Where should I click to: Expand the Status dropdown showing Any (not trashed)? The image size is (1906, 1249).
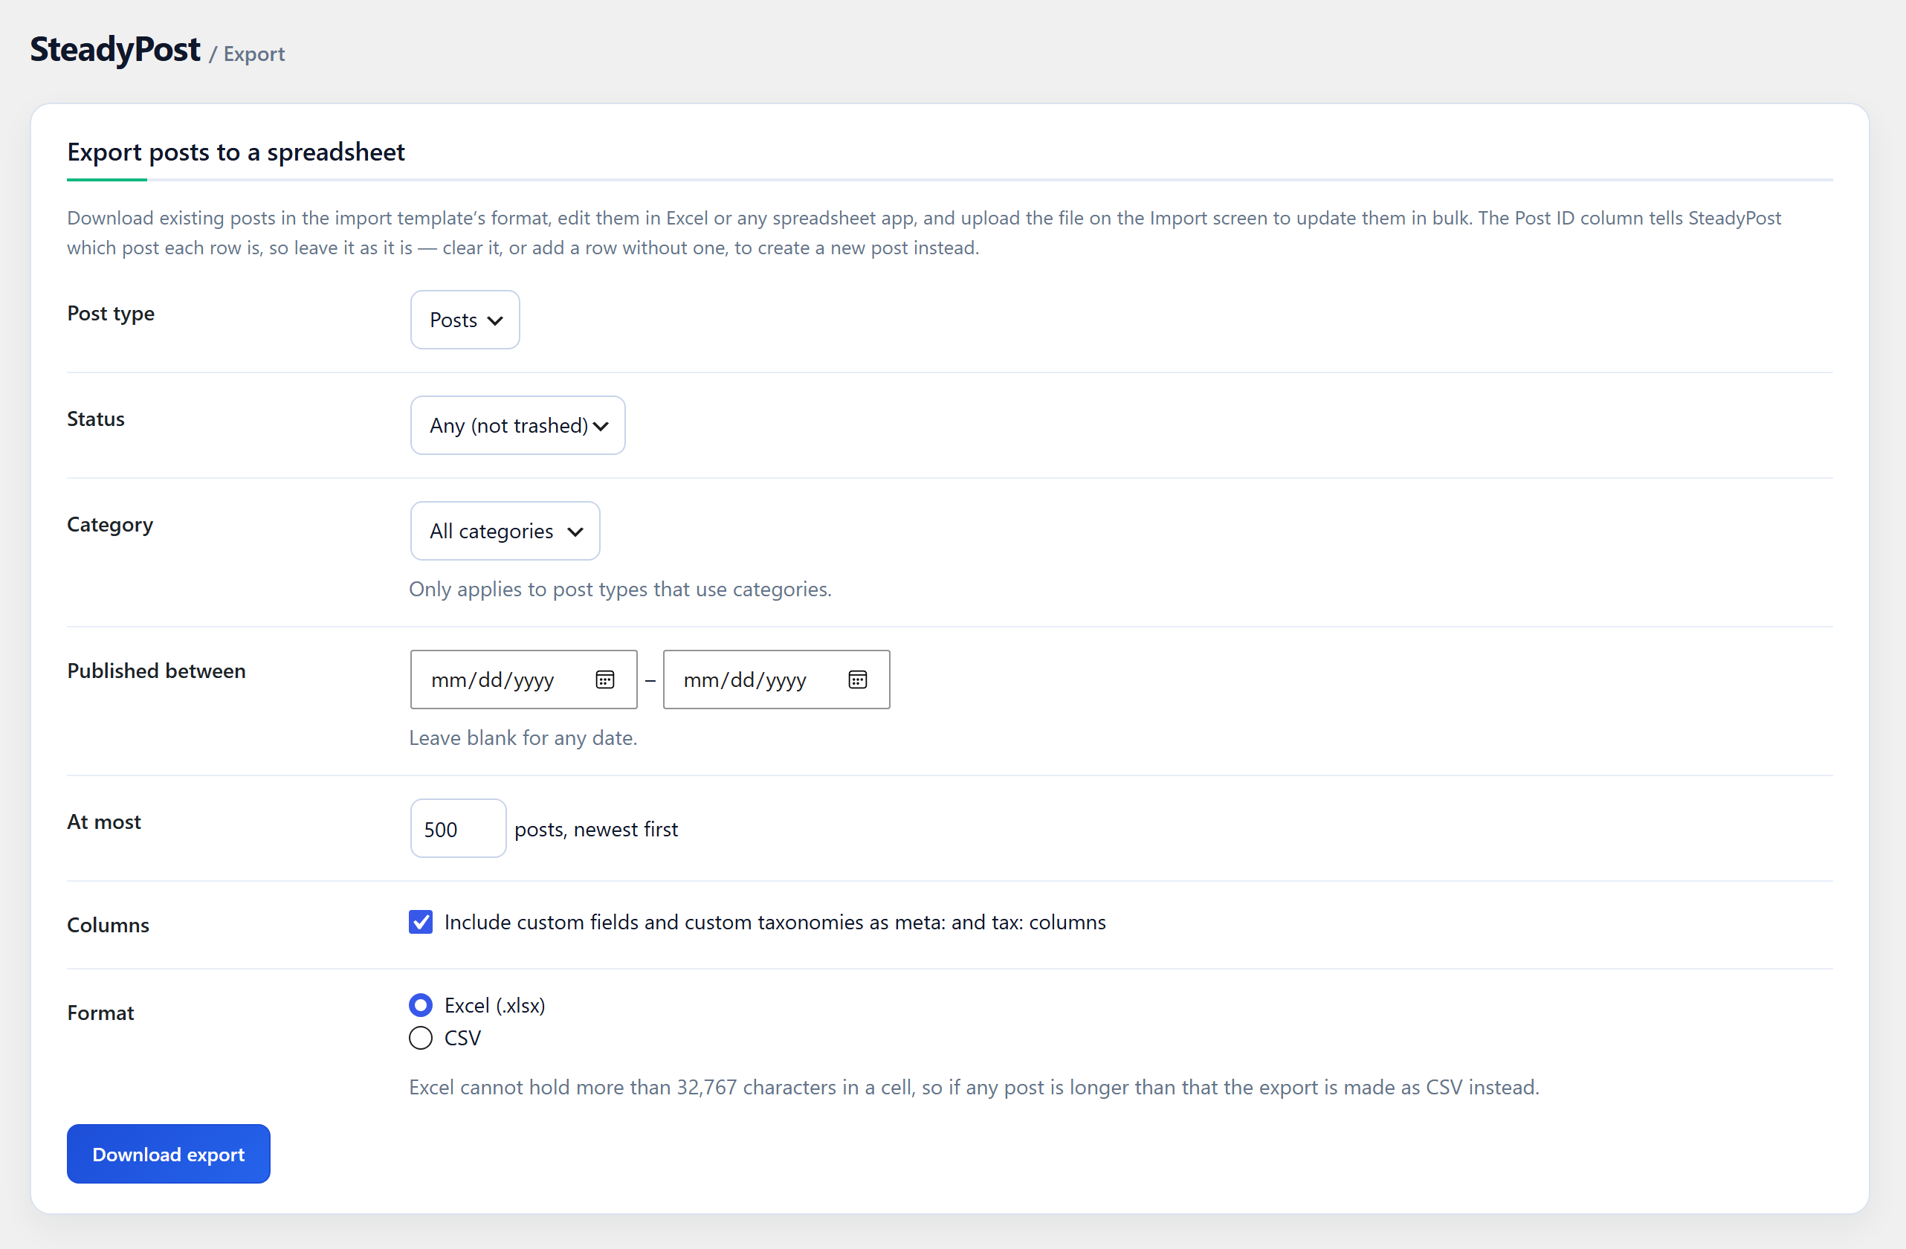(x=517, y=425)
